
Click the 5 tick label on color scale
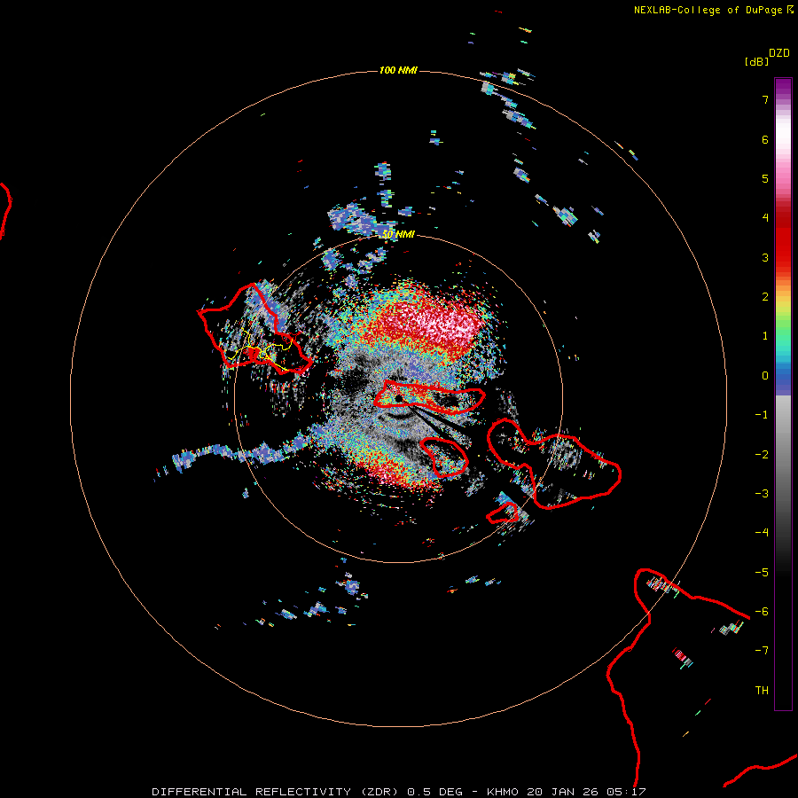pos(765,178)
